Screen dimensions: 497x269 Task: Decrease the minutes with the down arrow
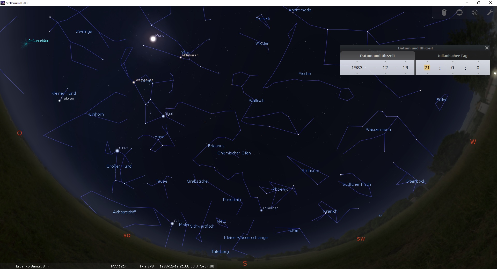453,73
